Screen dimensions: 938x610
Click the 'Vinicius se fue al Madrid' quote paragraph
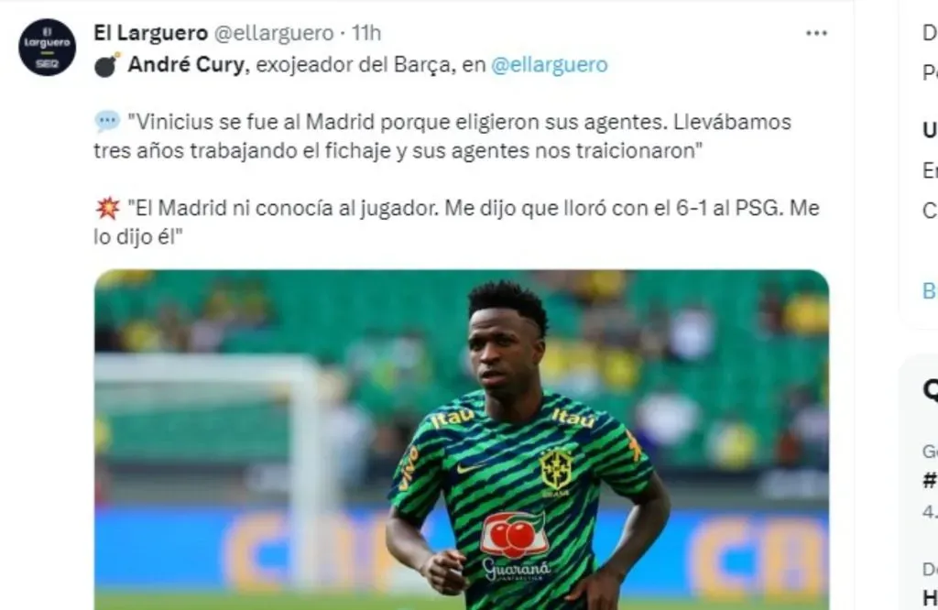[x=442, y=136]
